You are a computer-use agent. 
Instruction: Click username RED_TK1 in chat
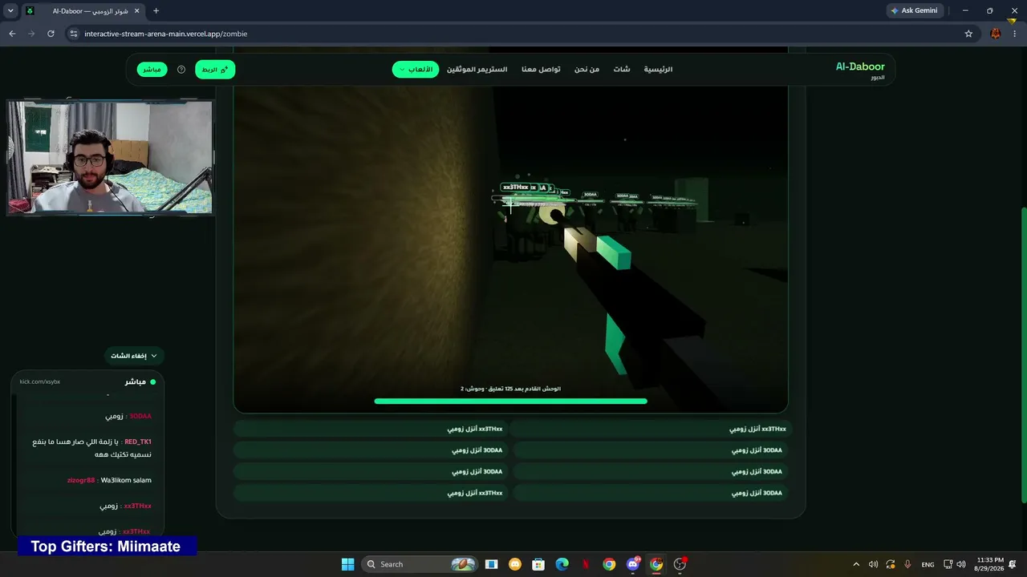pos(138,442)
